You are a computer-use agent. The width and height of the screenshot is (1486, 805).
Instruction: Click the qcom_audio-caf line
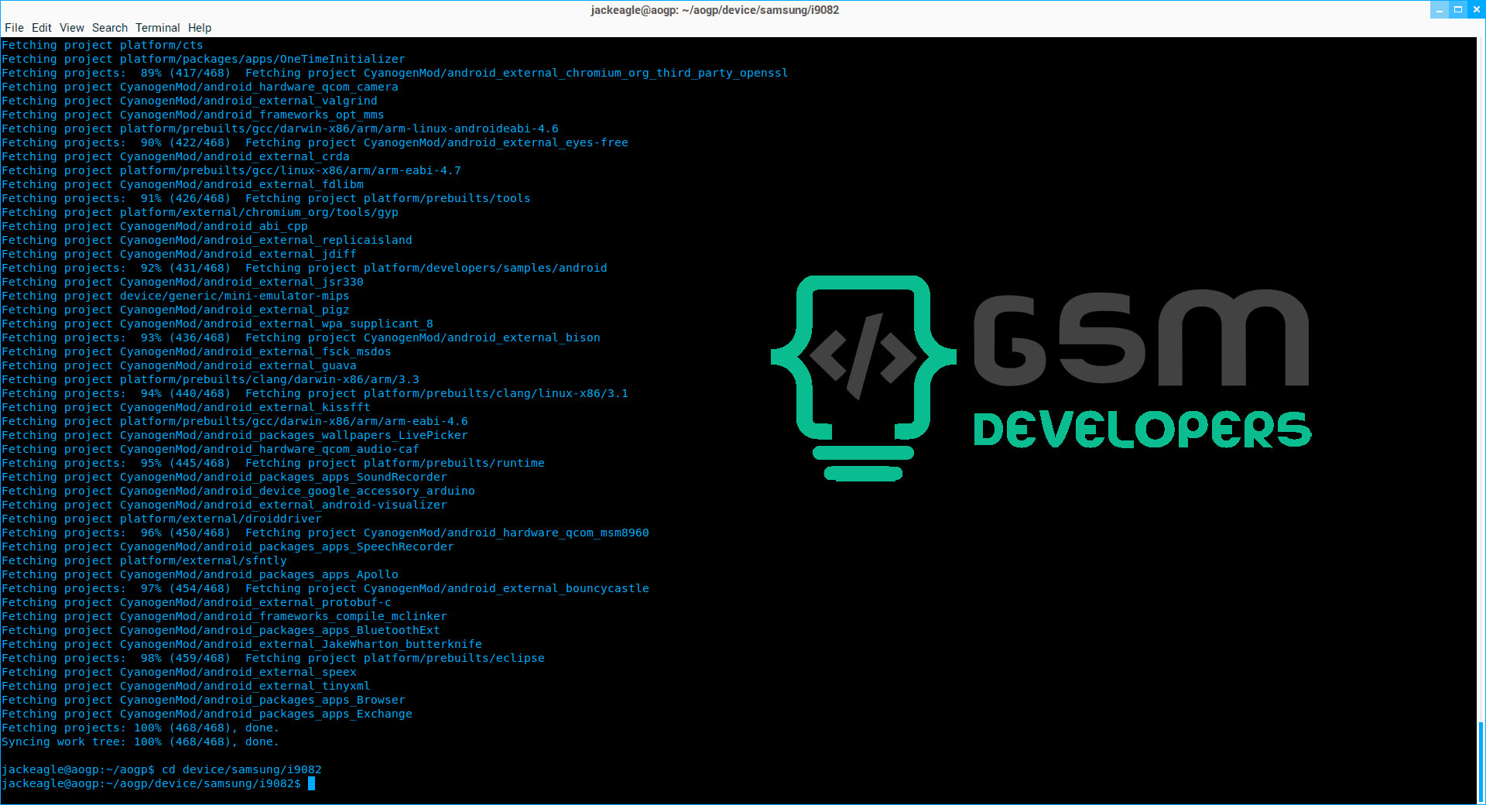click(211, 450)
